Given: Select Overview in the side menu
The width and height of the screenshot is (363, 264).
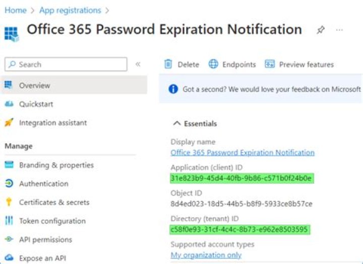Looking at the screenshot, I should [x=74, y=85].
